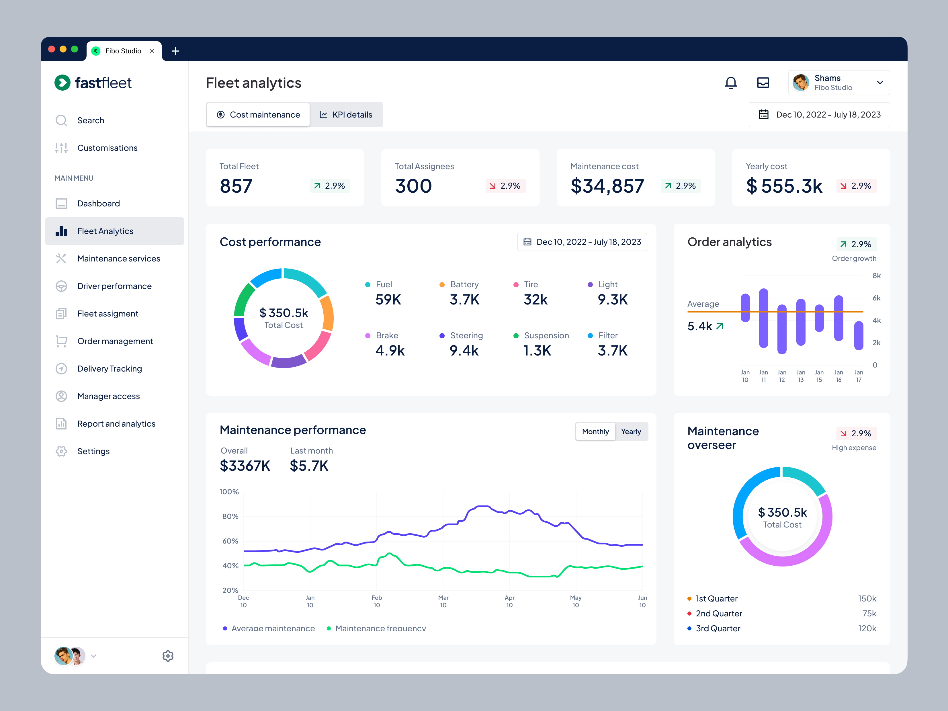Expand the bottom-left avatar group chevron

[93, 656]
